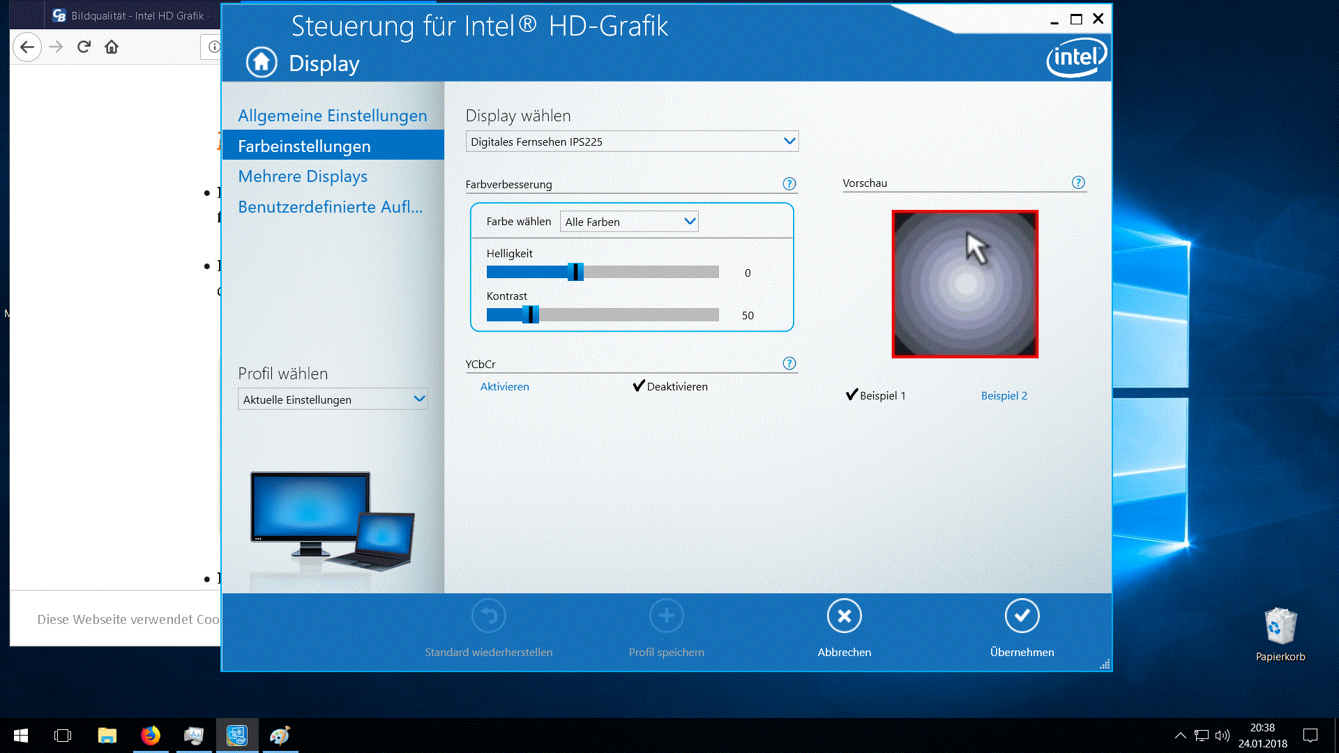Click the Kontrast slider handle

(531, 314)
